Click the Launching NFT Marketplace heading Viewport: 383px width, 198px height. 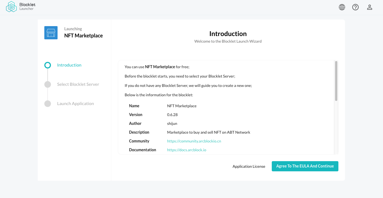[x=83, y=35]
